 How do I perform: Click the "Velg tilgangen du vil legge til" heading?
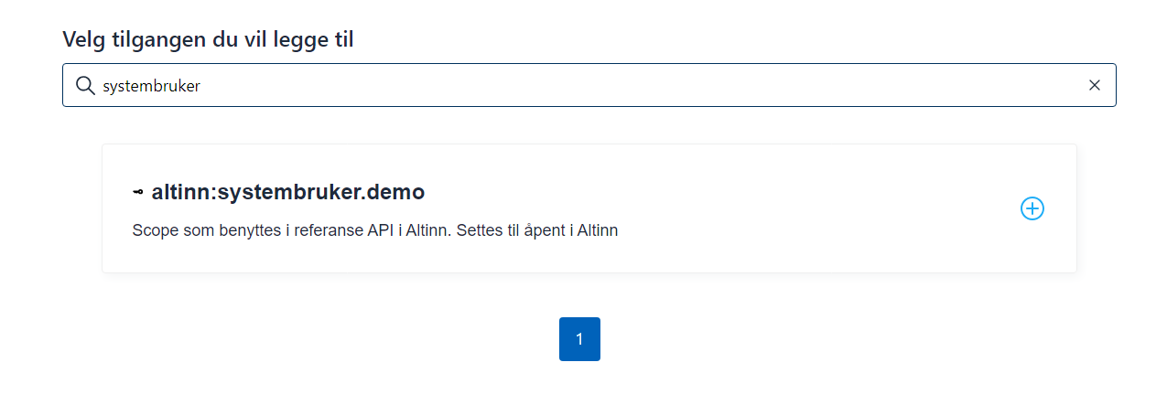(x=208, y=39)
